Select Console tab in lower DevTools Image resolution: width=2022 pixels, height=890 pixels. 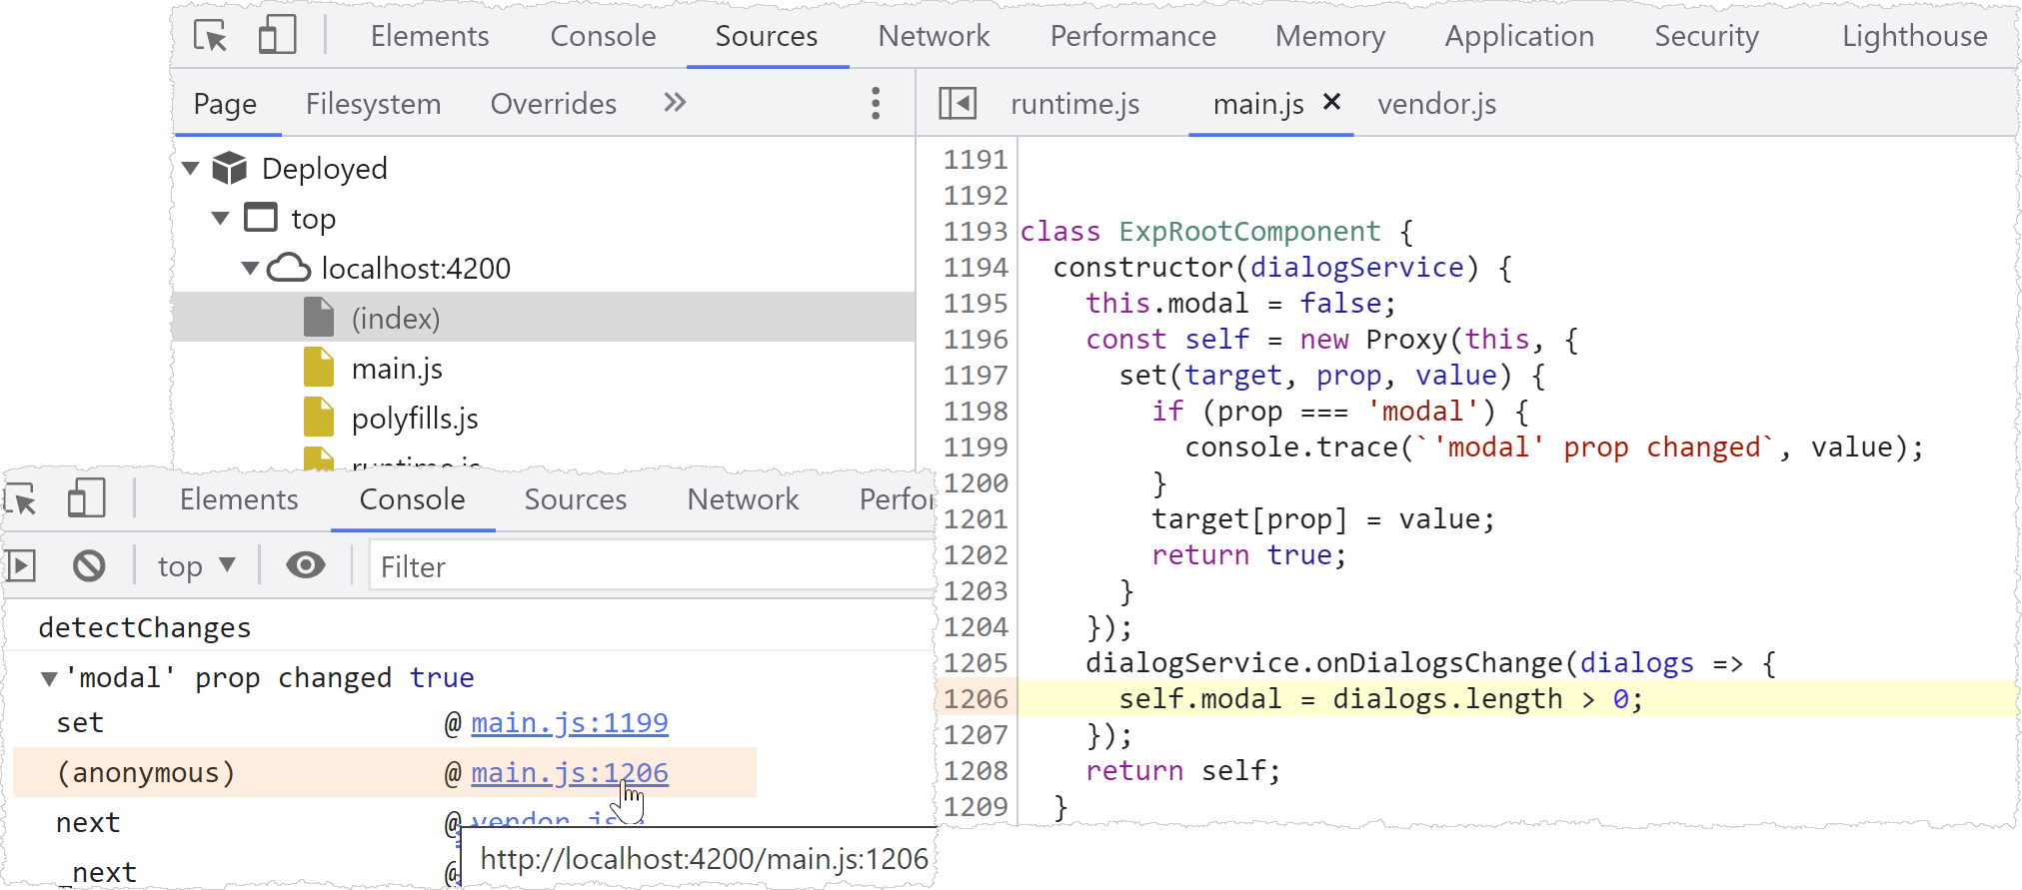412,499
